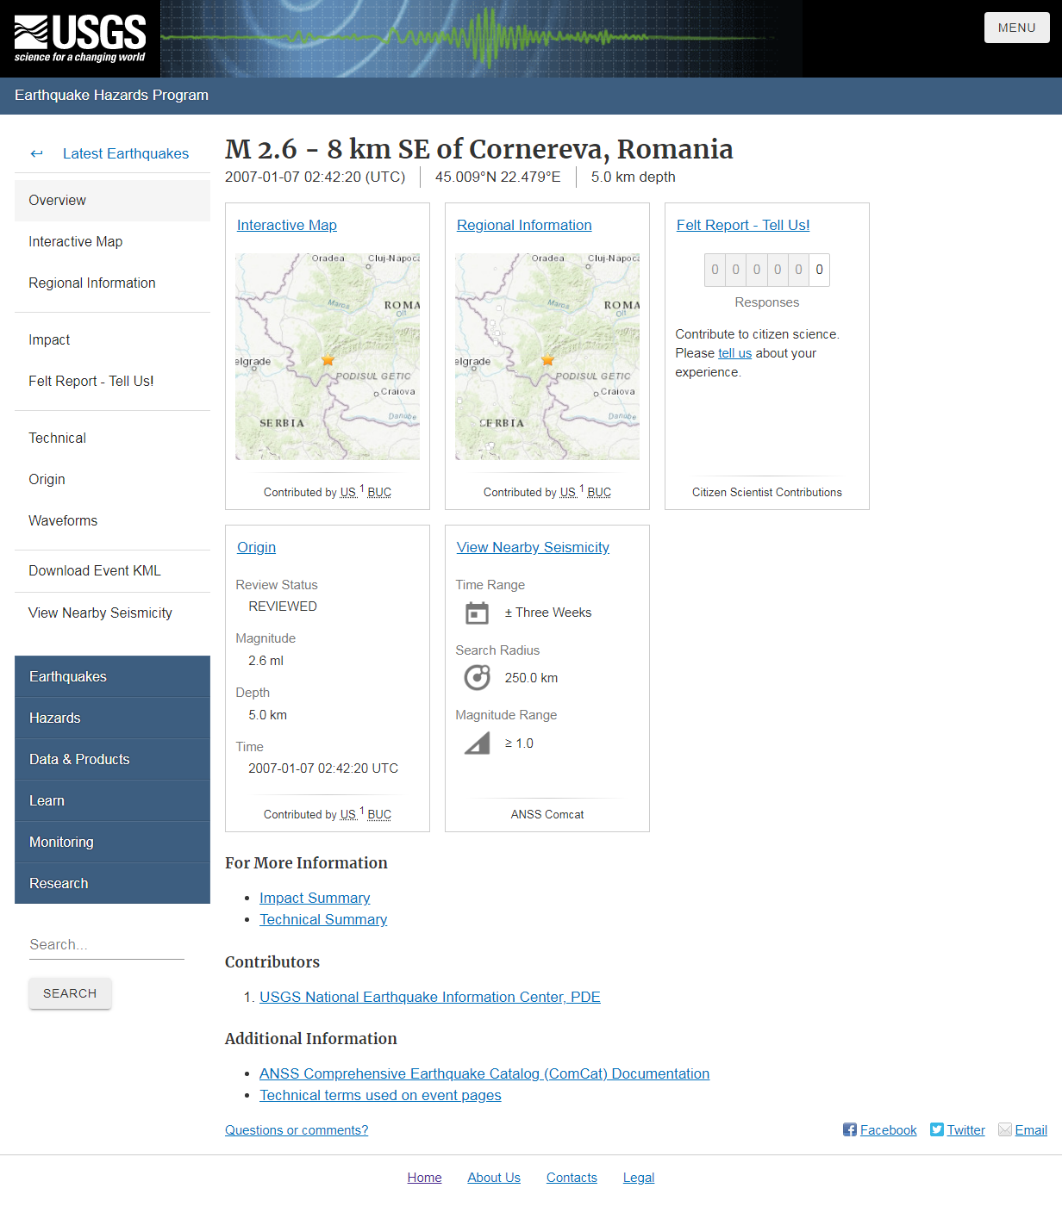
Task: Click the Twitter bird icon
Action: [x=937, y=1129]
